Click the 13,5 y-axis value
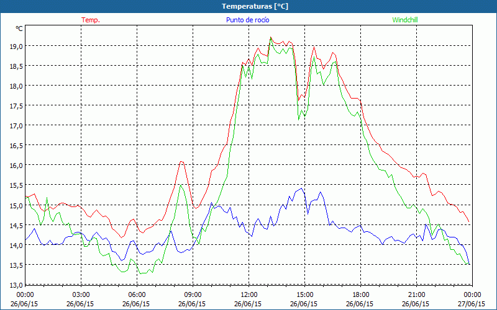The height and width of the screenshot is (310, 497). 16,265
